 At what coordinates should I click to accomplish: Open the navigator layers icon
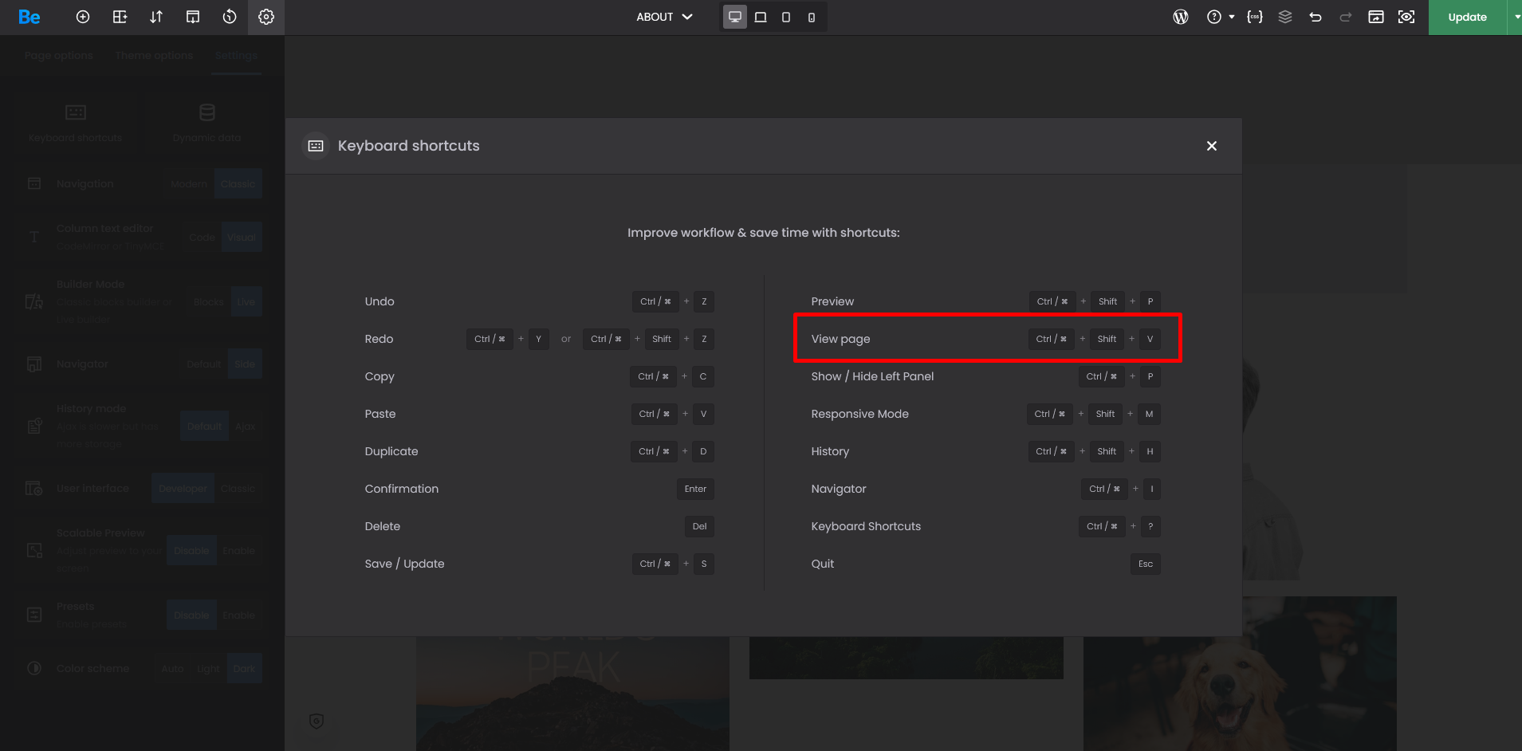tap(1285, 17)
